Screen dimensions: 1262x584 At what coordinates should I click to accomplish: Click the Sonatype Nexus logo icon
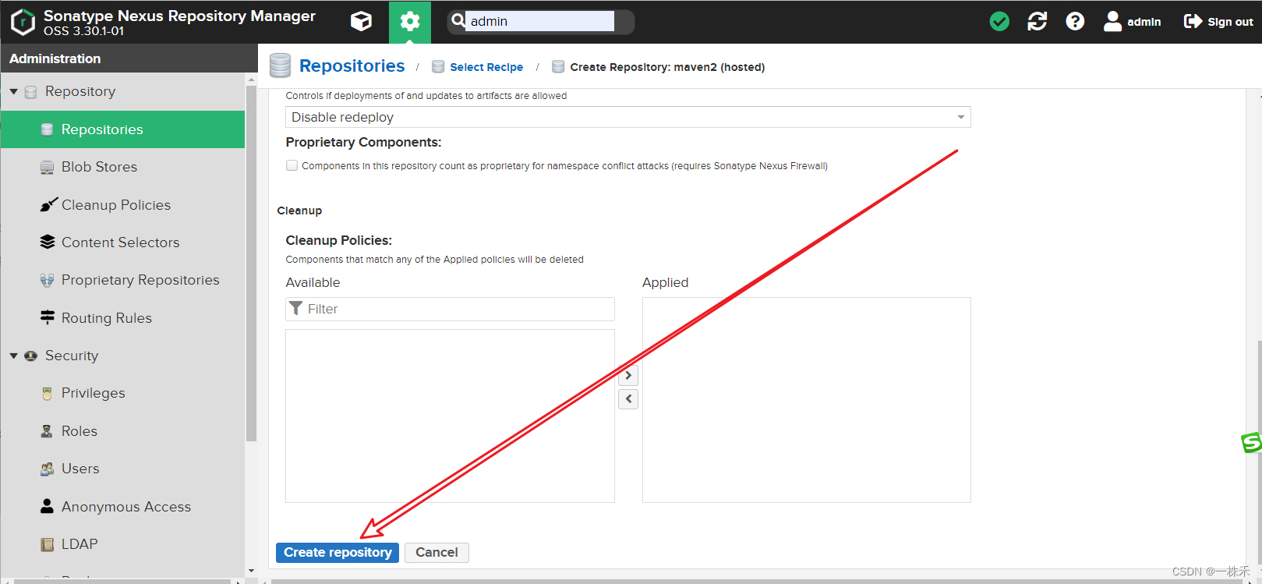click(23, 22)
